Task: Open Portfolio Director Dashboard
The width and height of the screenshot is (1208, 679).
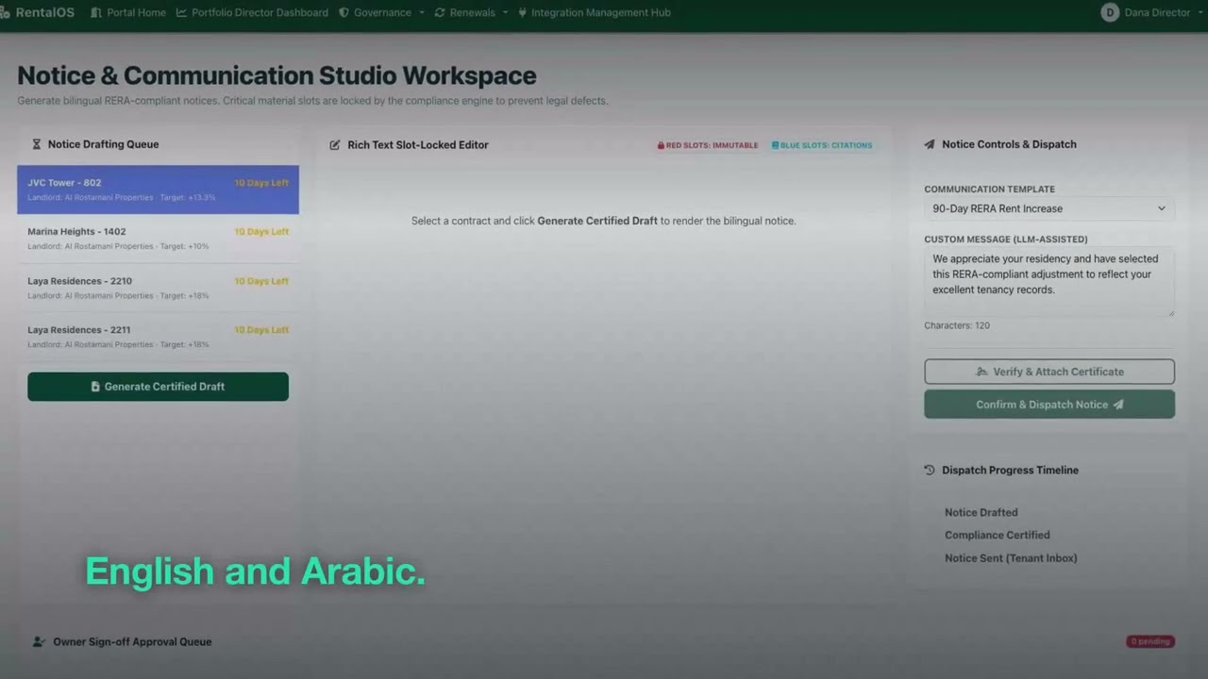Action: pos(252,12)
